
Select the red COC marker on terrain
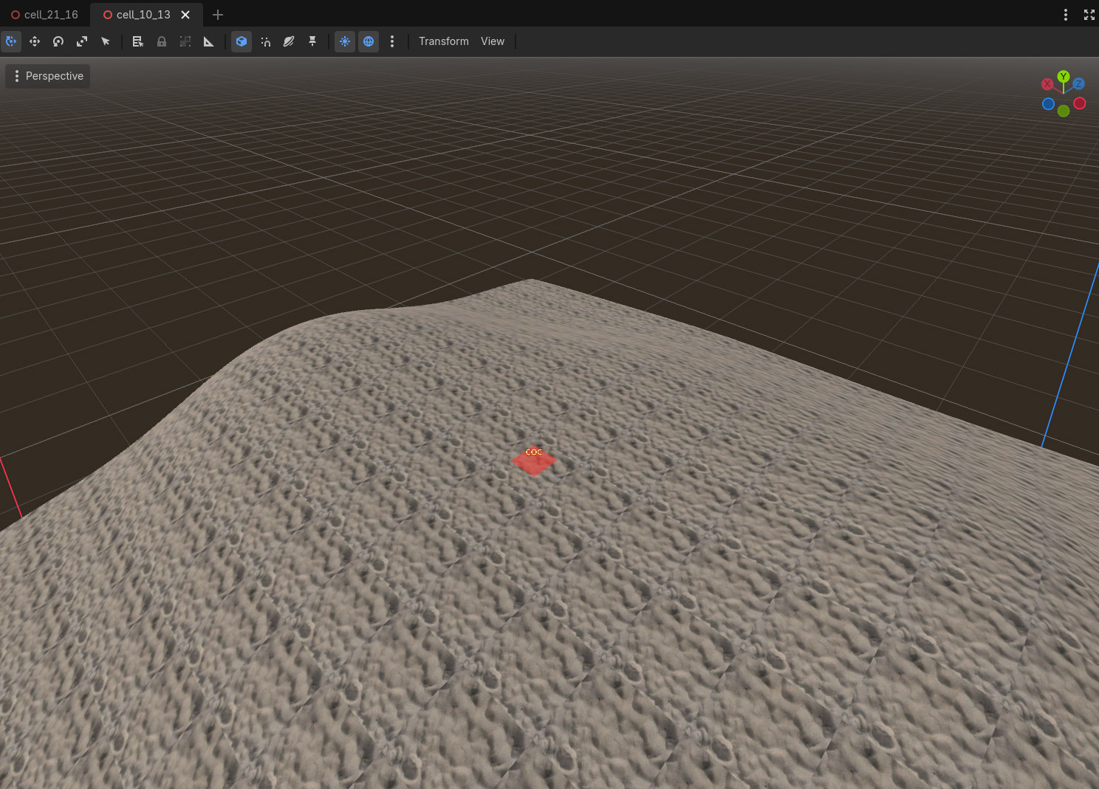click(x=533, y=461)
